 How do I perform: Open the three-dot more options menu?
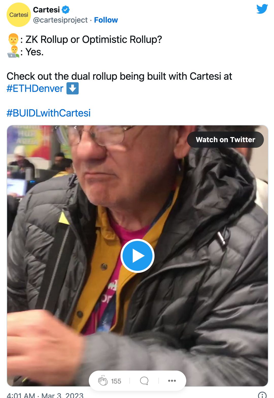click(172, 381)
